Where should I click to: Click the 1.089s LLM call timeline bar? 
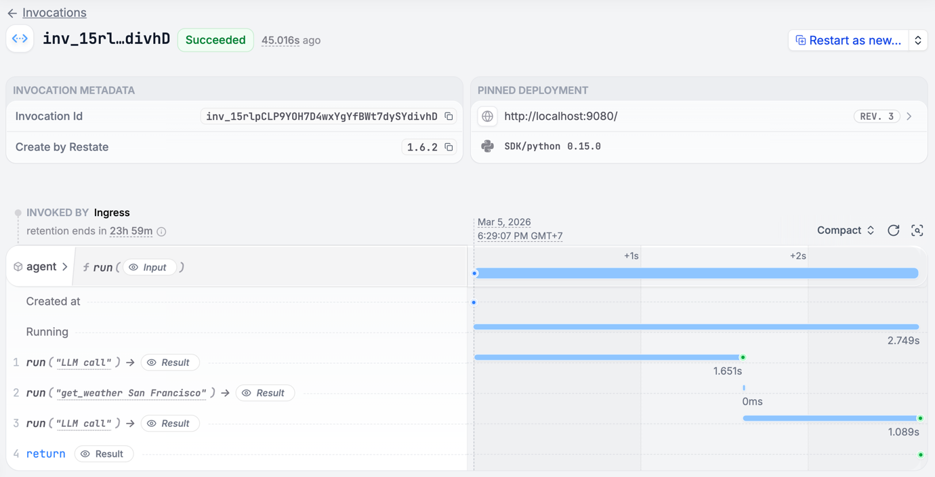pyautogui.click(x=833, y=418)
